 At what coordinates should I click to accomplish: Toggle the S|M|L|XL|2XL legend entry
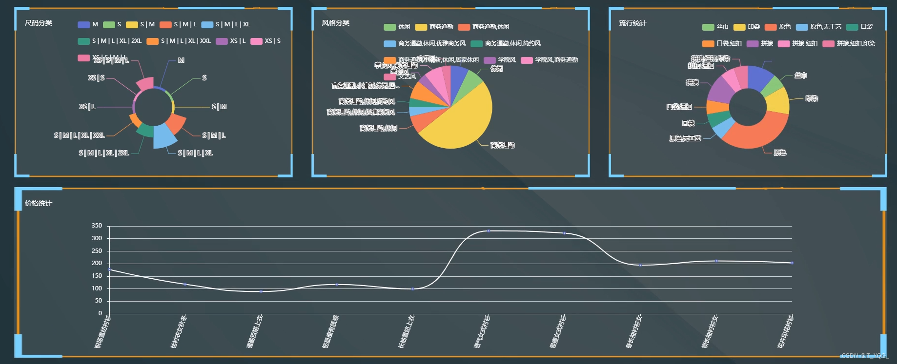[110, 41]
